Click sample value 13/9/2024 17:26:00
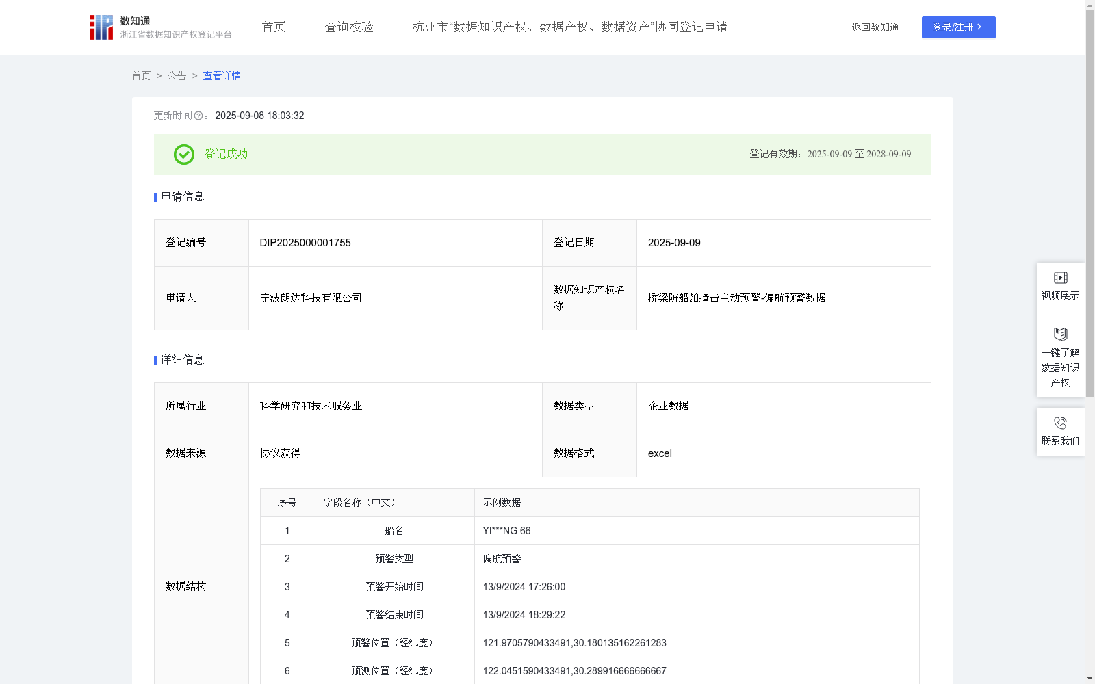The height and width of the screenshot is (684, 1095). pos(524,587)
